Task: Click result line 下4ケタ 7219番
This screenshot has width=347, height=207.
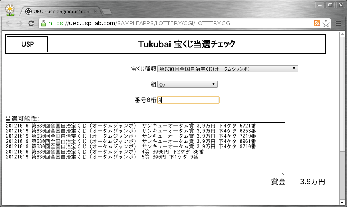Action: 131,136
